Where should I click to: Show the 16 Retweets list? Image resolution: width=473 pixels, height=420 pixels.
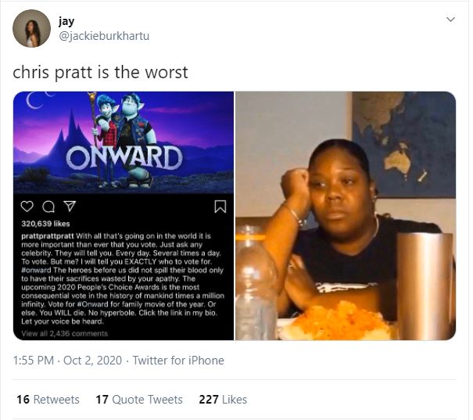point(48,400)
